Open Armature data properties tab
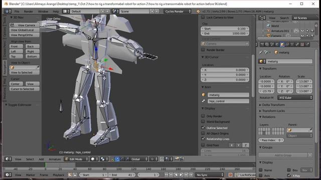The height and width of the screenshot is (180, 321). [292, 44]
